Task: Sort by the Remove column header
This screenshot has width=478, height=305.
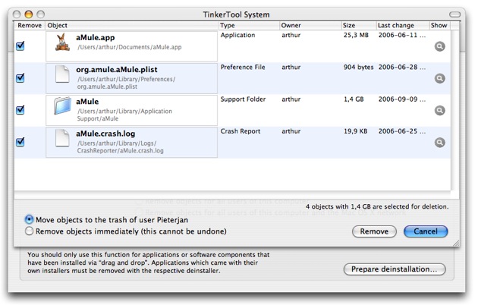Action: (x=30, y=25)
